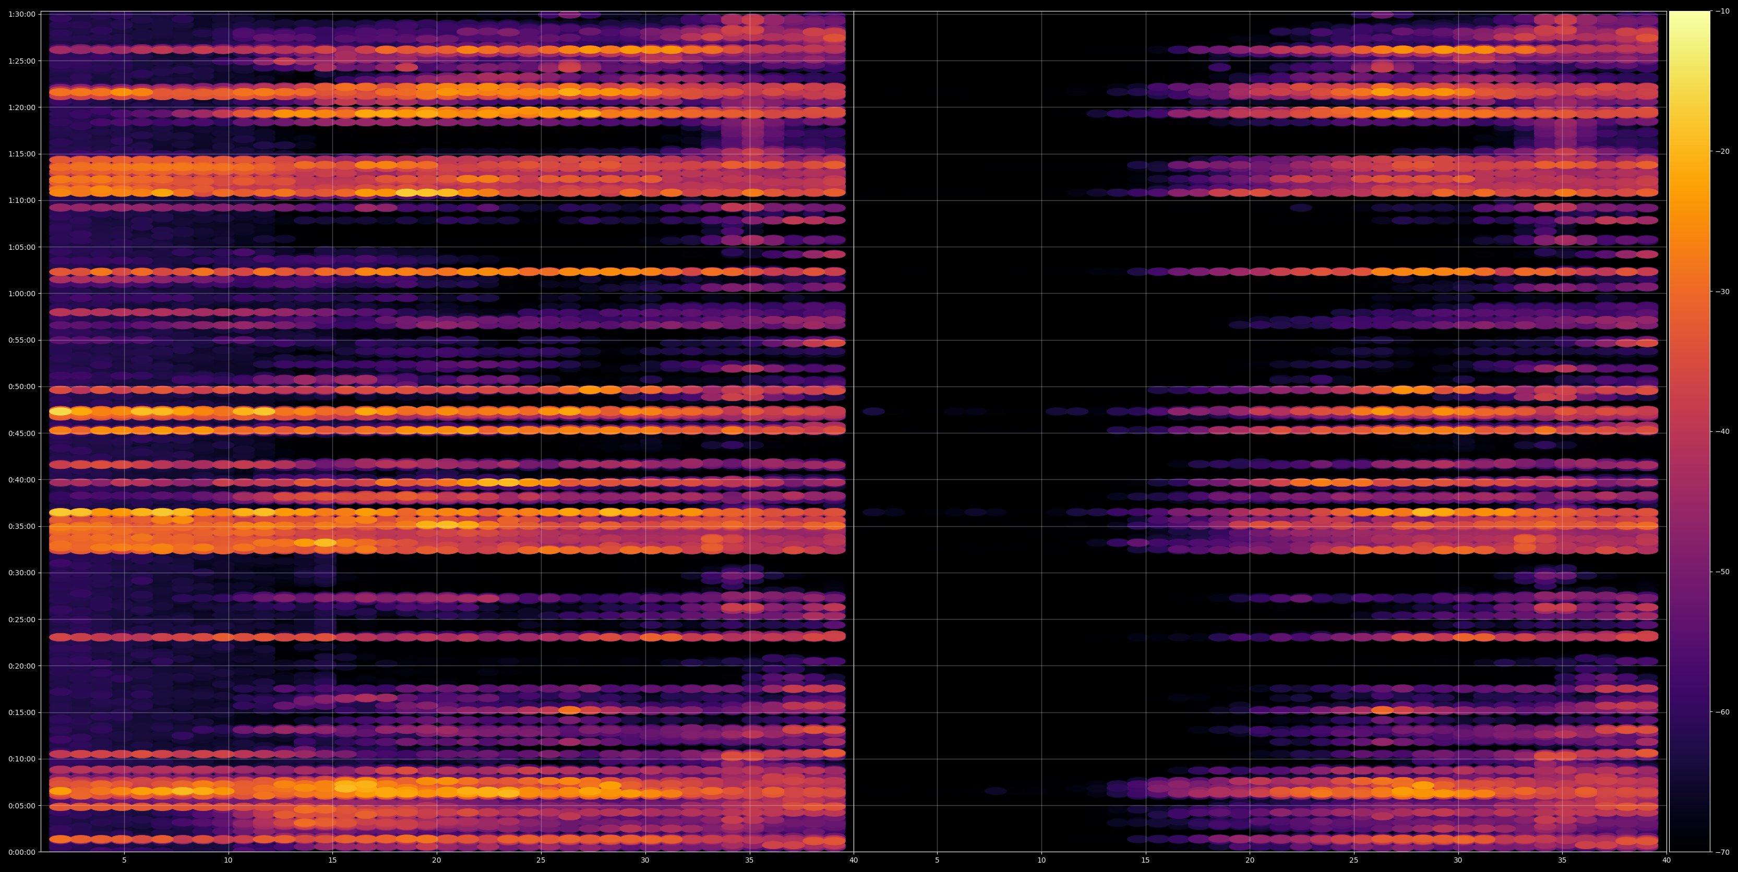Click x-axis label 20 under right heatmap
Image resolution: width=1738 pixels, height=872 pixels.
click(1250, 860)
